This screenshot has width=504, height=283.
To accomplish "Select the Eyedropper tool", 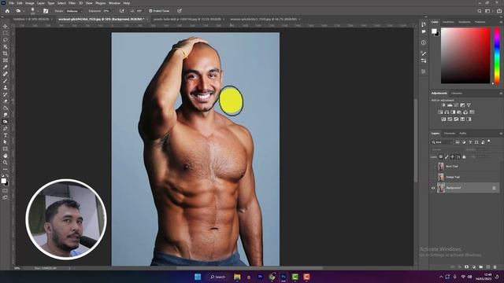I will 6,67.
